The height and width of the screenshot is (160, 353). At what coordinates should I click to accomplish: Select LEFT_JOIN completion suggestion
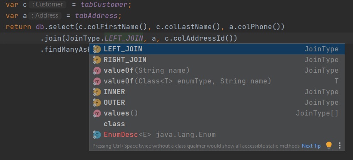click(x=217, y=49)
